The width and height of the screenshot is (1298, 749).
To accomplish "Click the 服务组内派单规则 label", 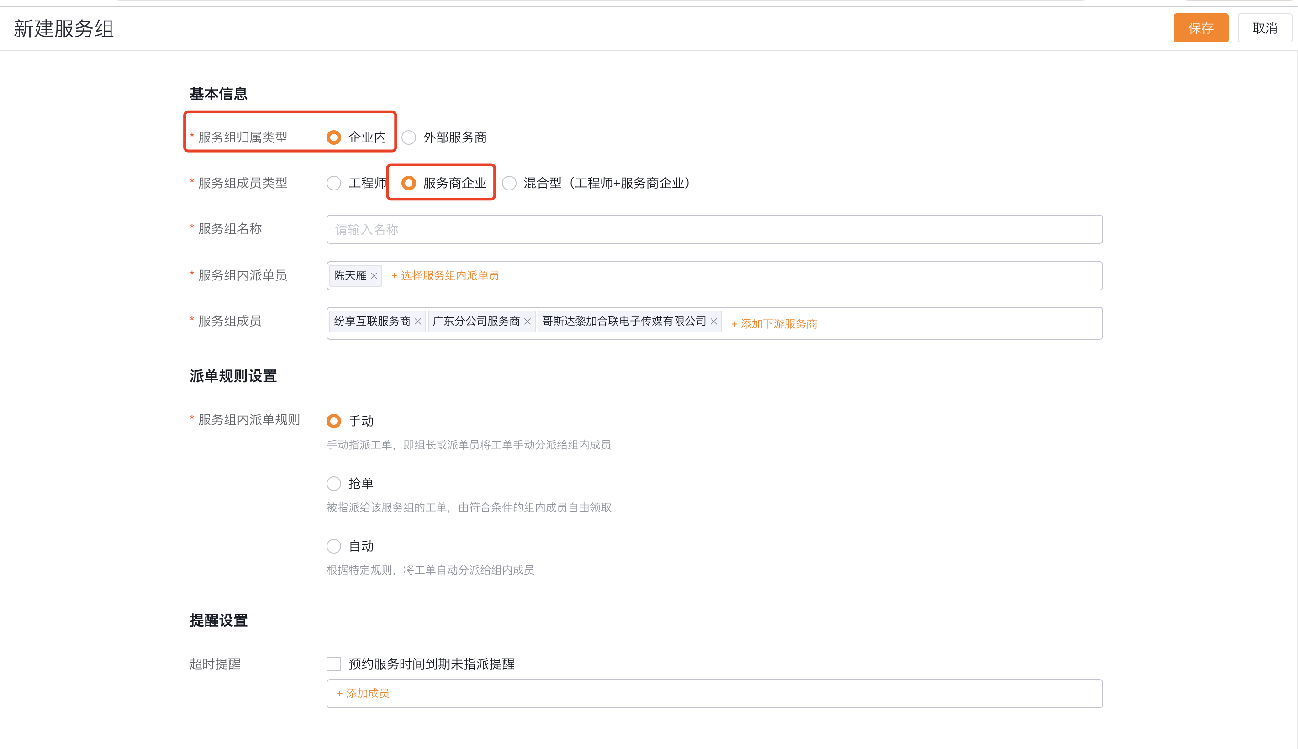I will pyautogui.click(x=249, y=420).
